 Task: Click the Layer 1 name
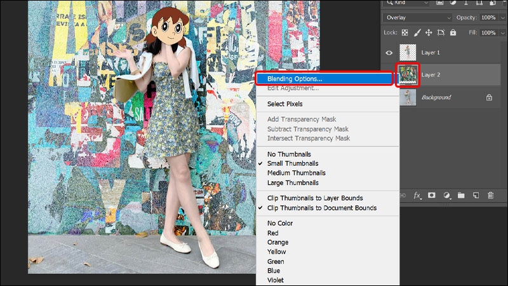[x=431, y=53]
